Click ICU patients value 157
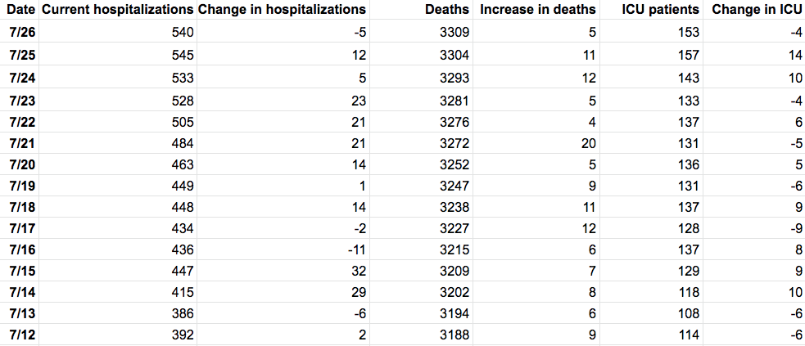The width and height of the screenshot is (805, 346). [686, 55]
